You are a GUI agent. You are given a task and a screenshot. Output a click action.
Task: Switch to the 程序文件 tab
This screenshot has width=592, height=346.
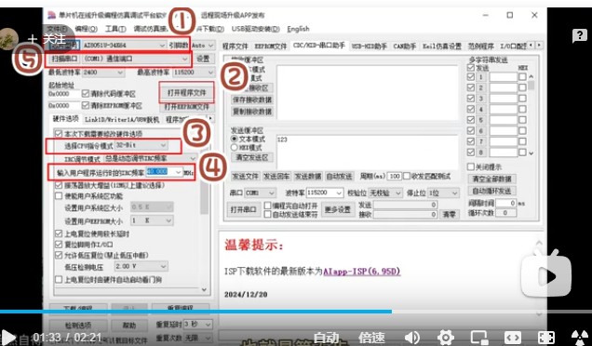[x=235, y=46]
